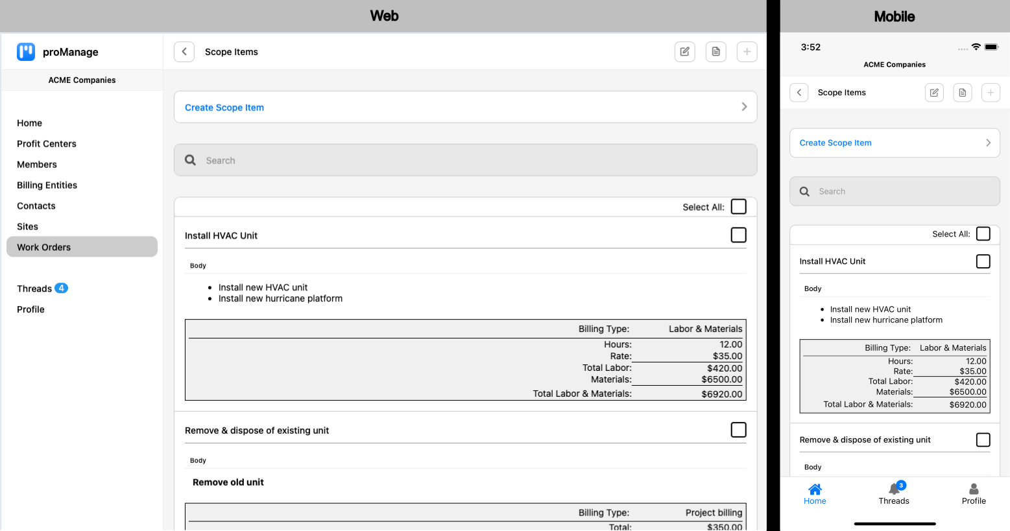Tap the Create Scope Item chevron on mobile

(988, 143)
